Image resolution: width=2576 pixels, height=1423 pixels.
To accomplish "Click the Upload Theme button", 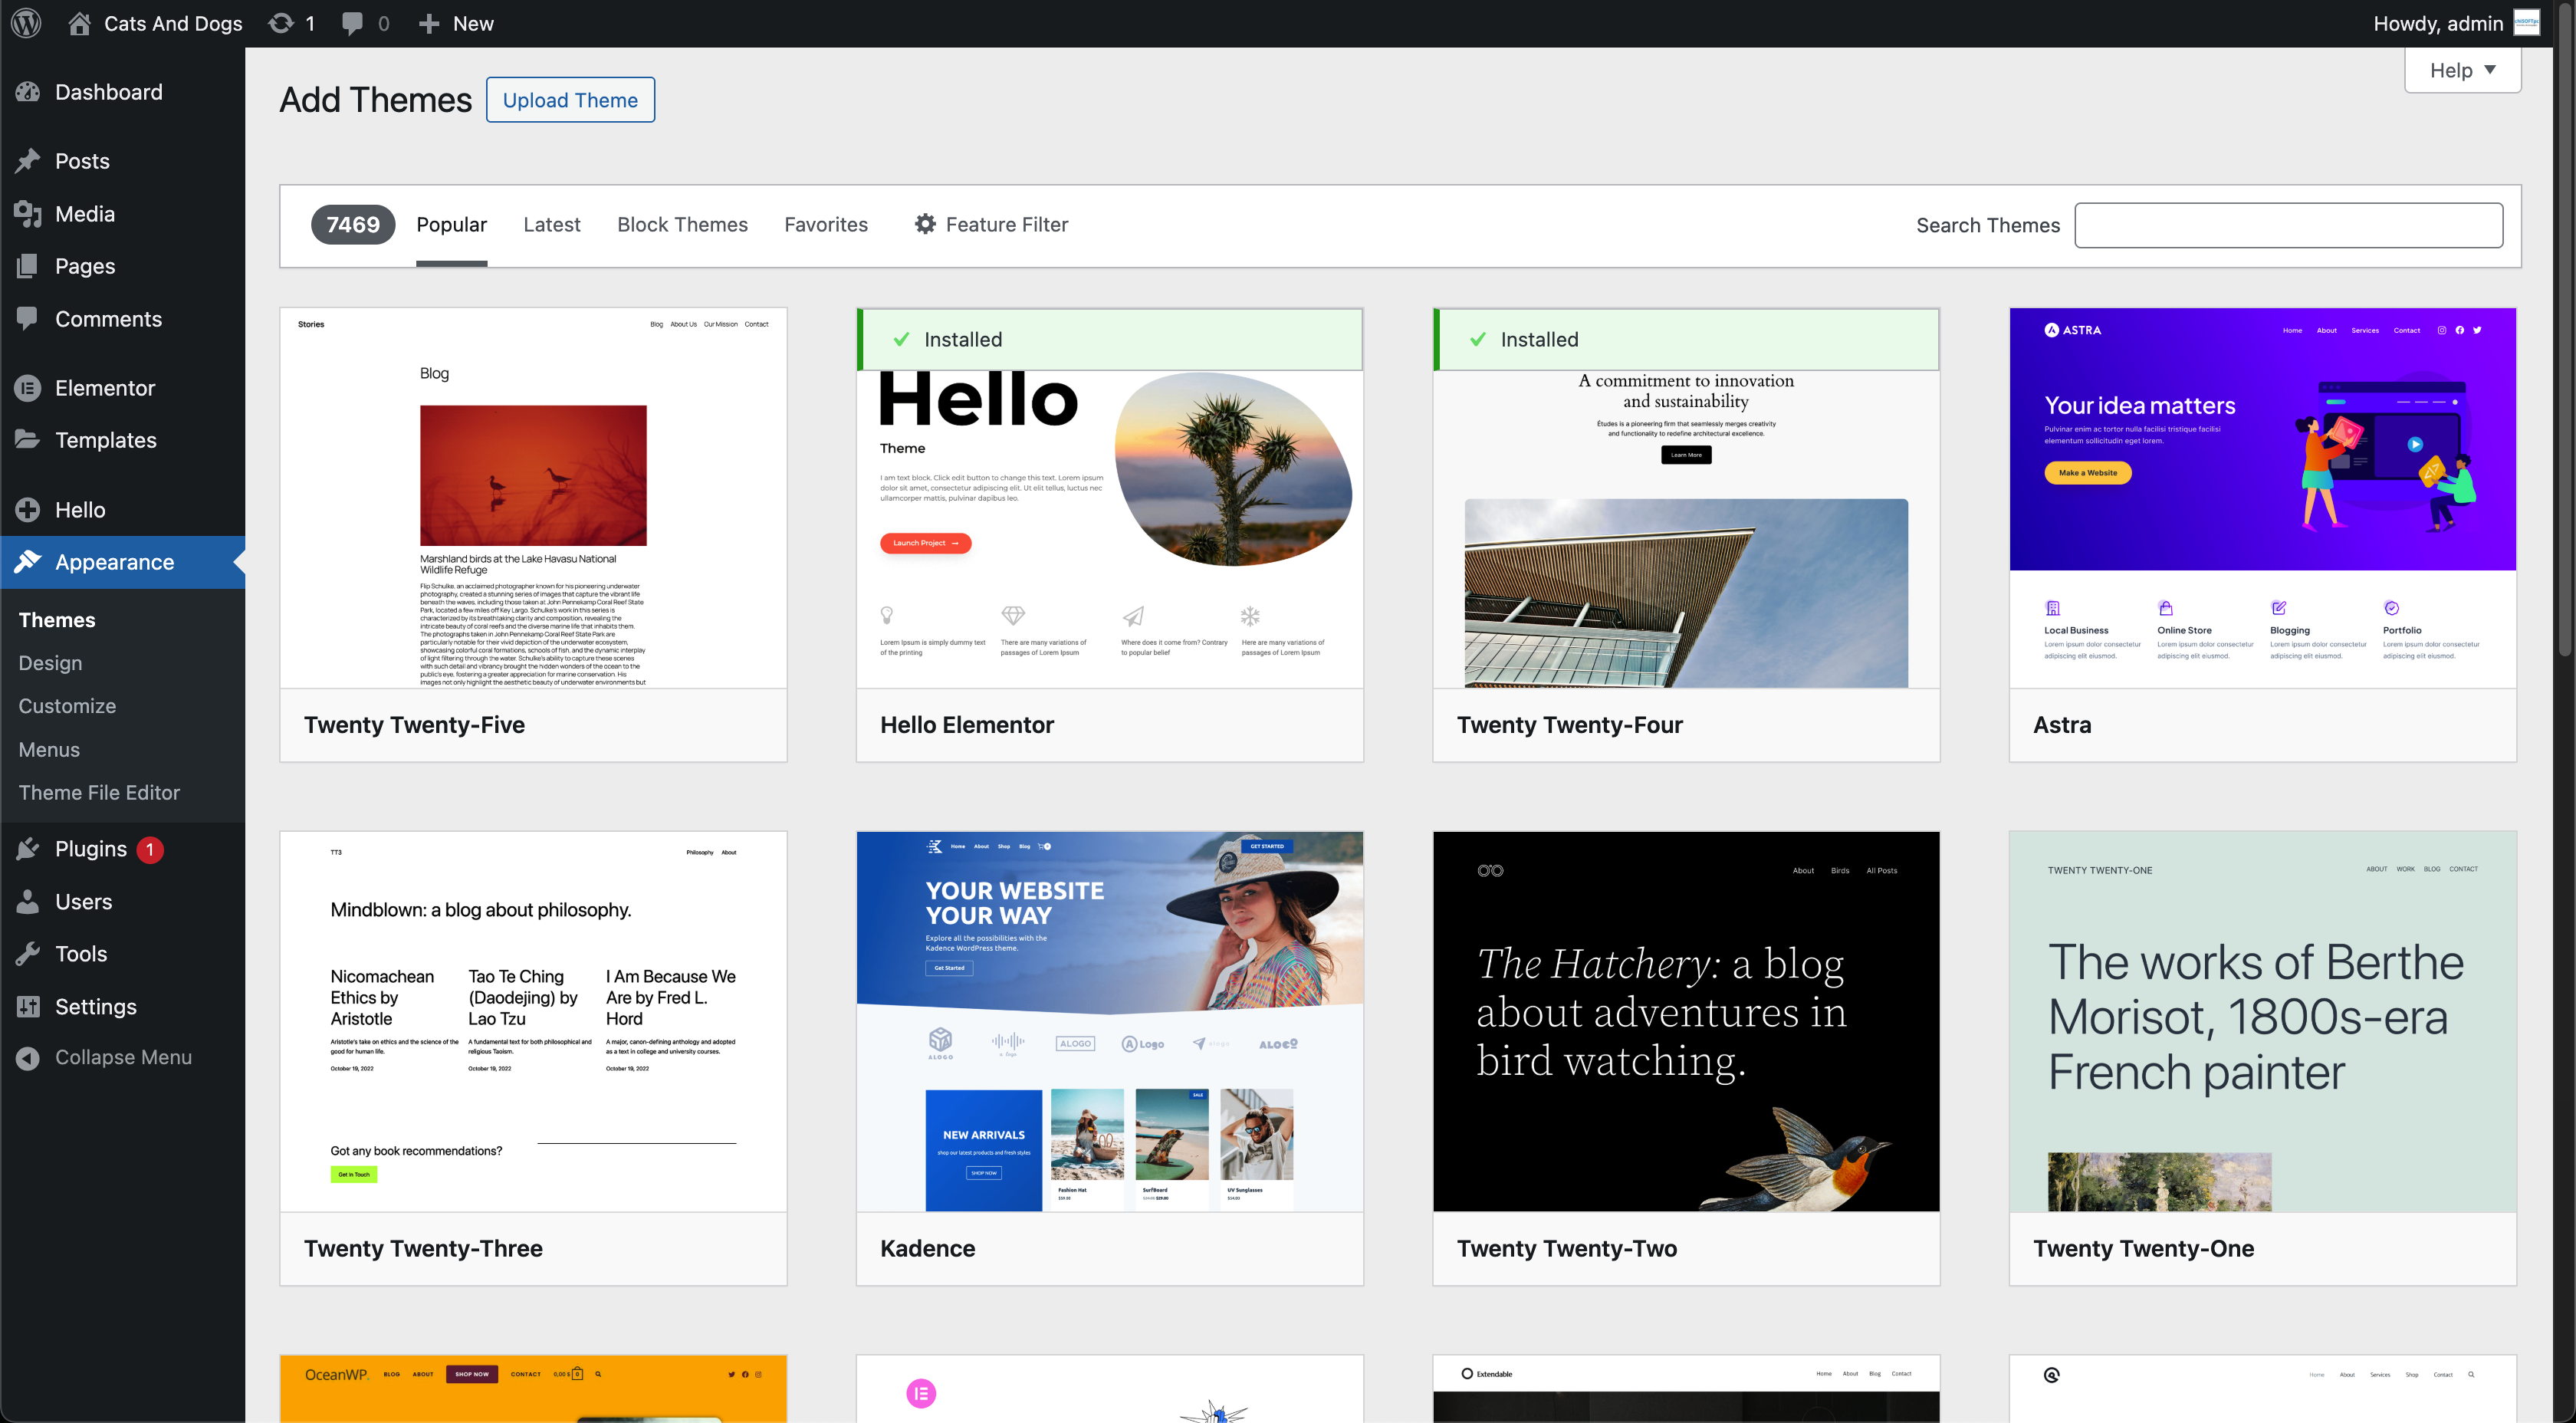I will [x=570, y=100].
